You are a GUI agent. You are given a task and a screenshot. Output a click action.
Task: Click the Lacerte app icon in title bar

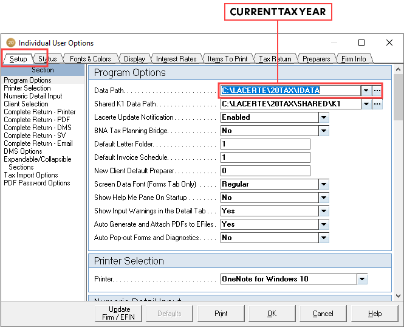[10, 43]
